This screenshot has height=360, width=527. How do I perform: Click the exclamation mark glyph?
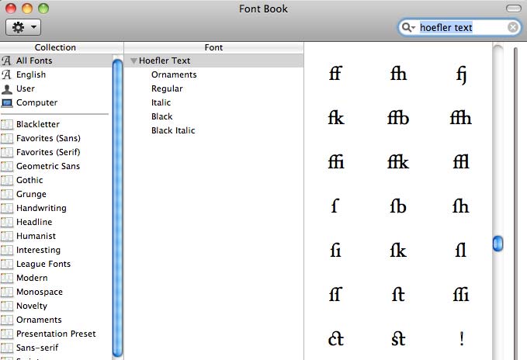click(462, 339)
